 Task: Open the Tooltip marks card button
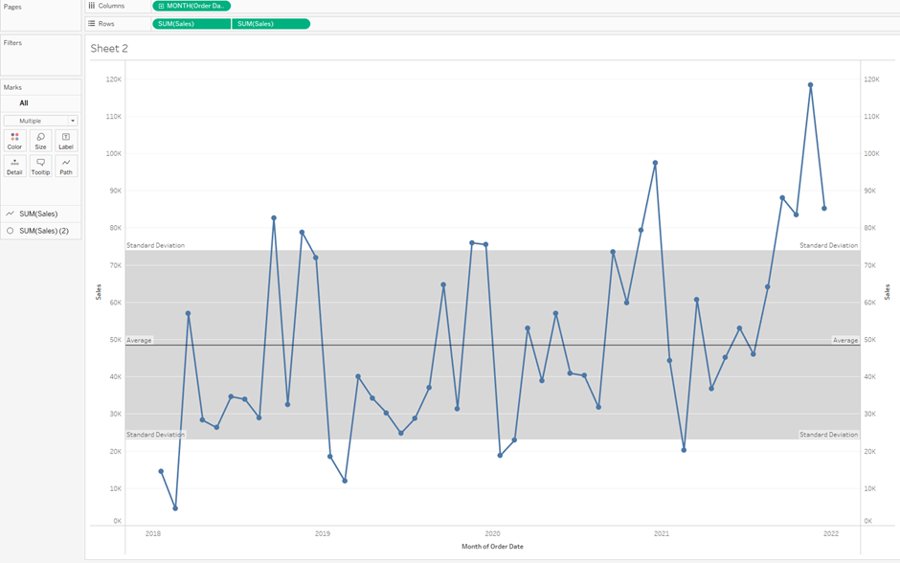40,166
